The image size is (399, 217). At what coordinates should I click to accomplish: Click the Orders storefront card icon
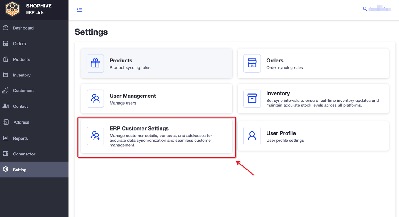click(252, 63)
